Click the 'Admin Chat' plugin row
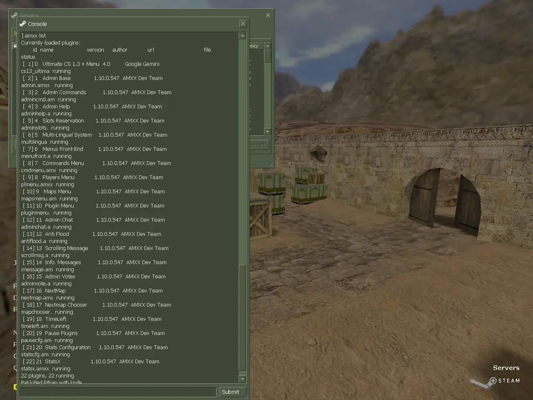This screenshot has width=533, height=400. (94, 220)
